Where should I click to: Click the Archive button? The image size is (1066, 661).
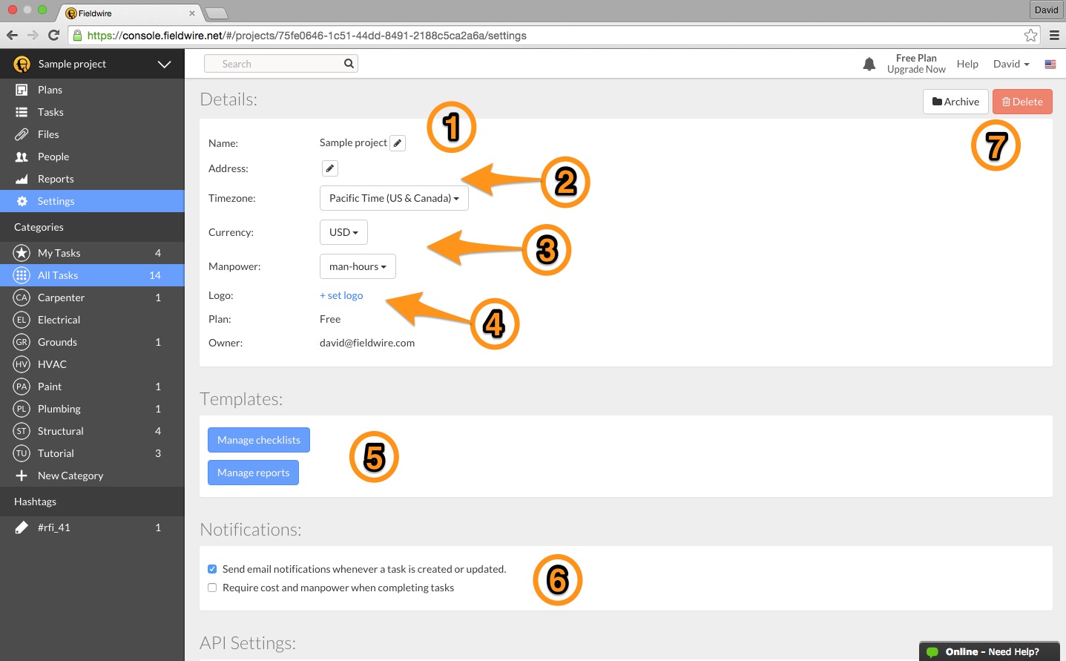[x=955, y=102]
